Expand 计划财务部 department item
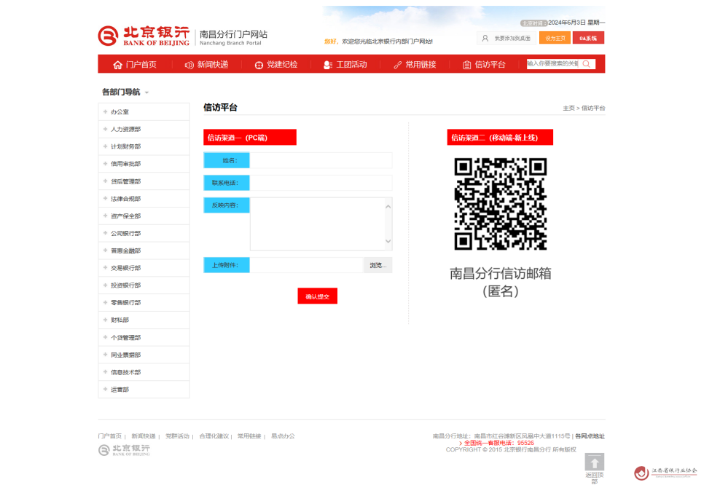Screen dimensions: 704x485 144,146
